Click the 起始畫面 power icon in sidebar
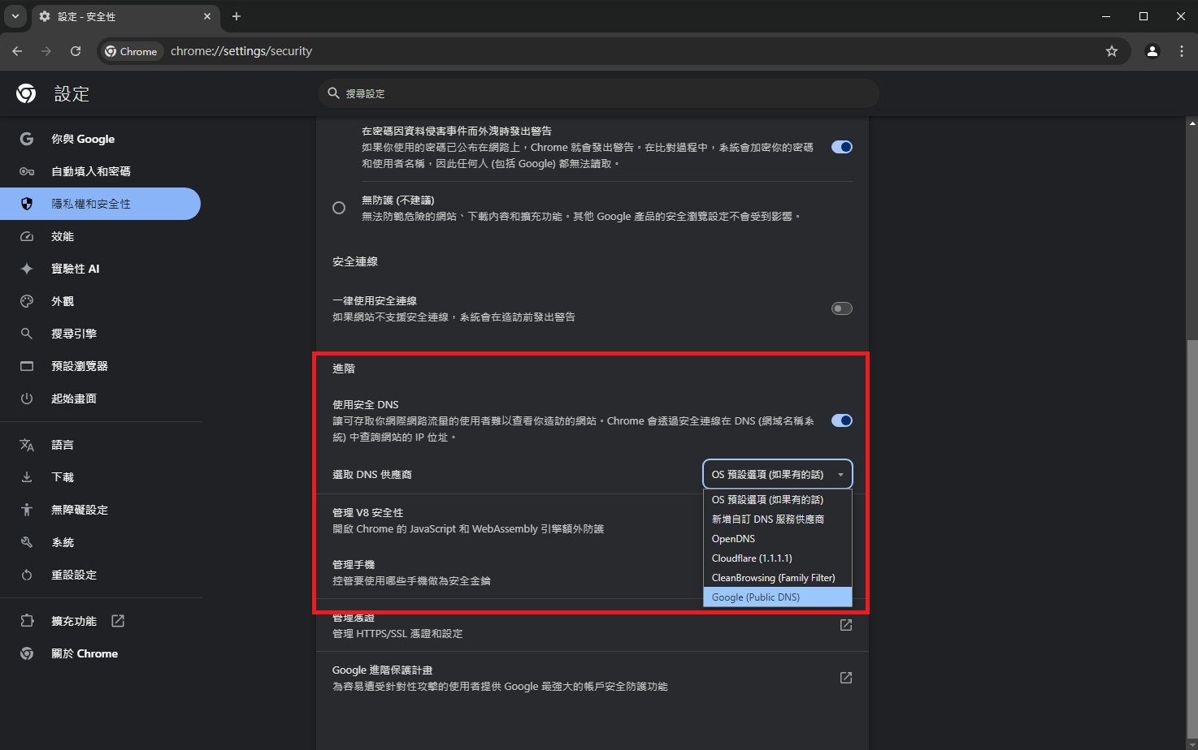Viewport: 1198px width, 750px height. (x=27, y=399)
